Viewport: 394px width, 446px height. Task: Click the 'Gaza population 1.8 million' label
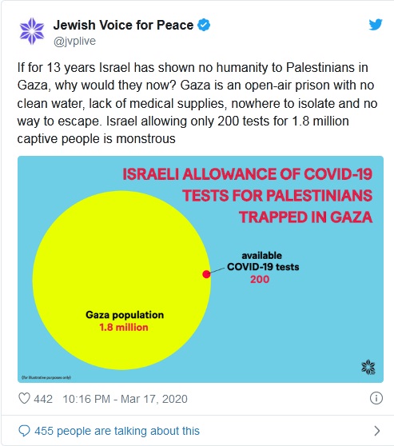tap(125, 321)
